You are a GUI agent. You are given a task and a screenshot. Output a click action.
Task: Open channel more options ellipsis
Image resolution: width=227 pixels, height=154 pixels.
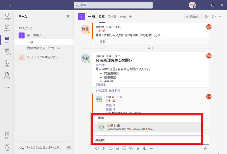[x=221, y=17]
